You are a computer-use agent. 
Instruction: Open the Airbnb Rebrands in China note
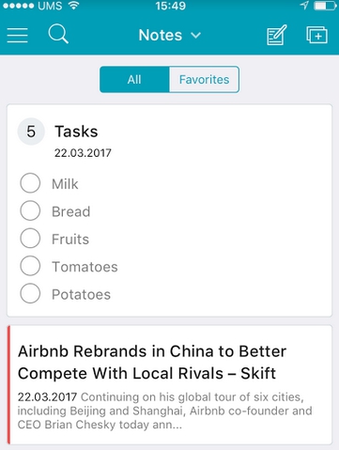[x=152, y=362]
